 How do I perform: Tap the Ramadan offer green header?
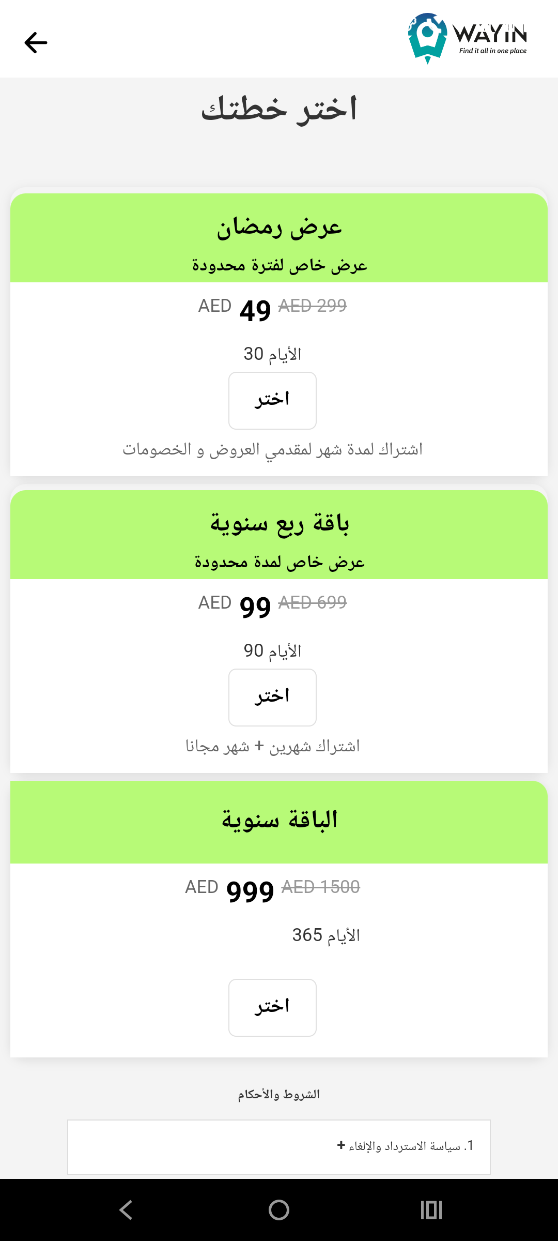(x=279, y=238)
